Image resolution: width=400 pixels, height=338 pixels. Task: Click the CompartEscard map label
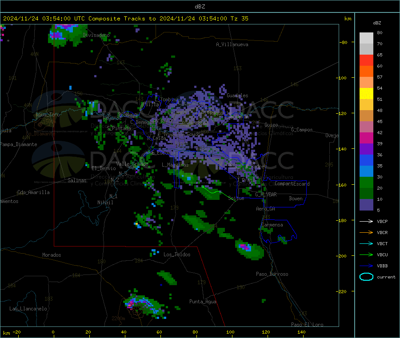[292, 183]
